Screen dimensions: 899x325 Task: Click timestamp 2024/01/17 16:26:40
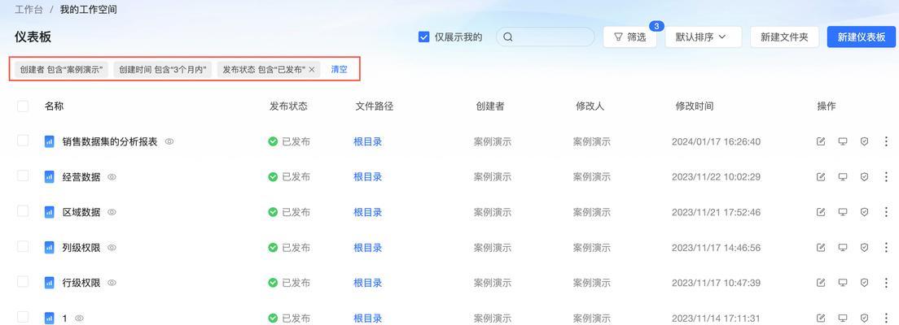(x=716, y=141)
